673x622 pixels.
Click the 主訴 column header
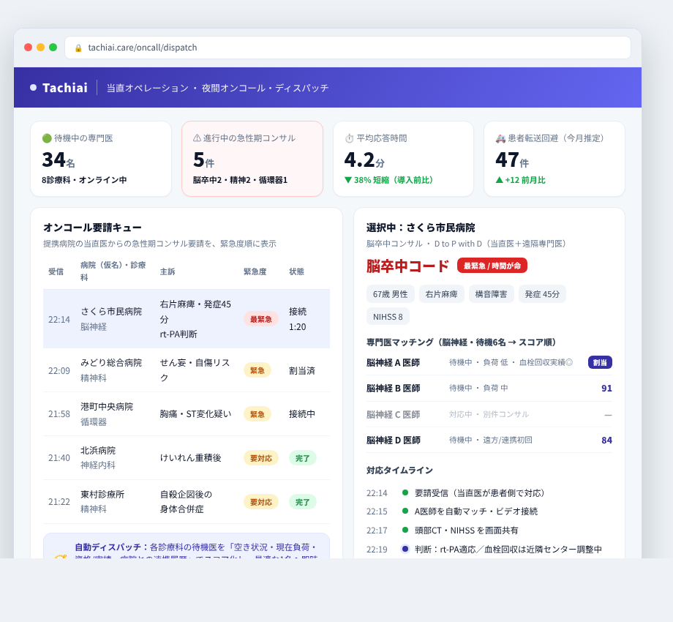(168, 271)
